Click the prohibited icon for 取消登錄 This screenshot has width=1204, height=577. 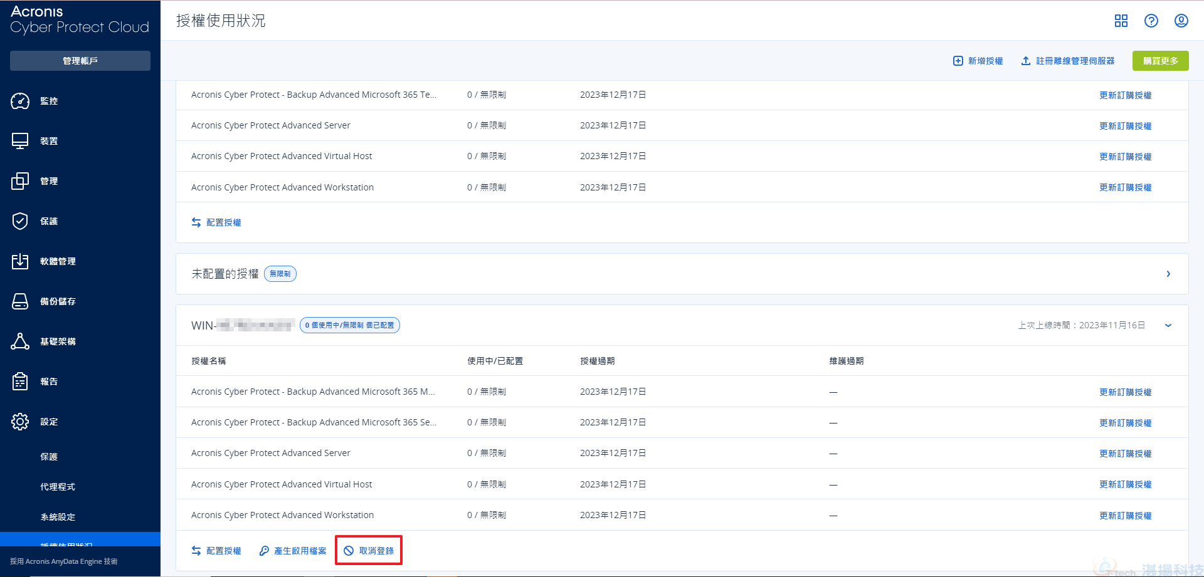pos(349,551)
